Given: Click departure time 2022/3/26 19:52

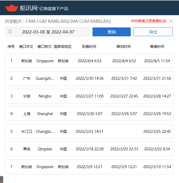Looking at the screenshot, I should click(157, 114).
